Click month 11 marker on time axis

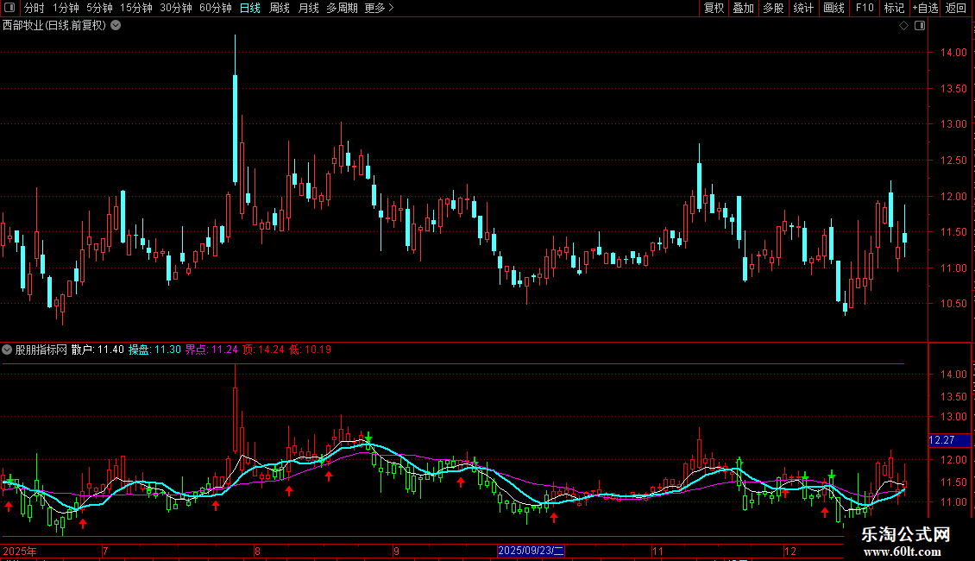(657, 551)
